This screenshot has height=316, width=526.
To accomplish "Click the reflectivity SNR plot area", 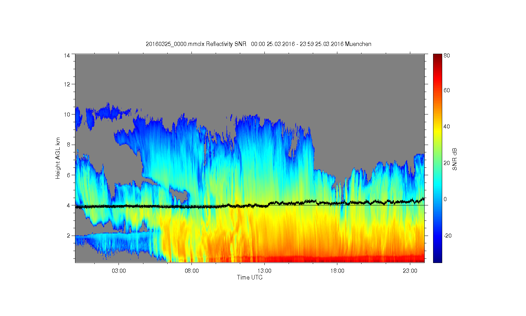I will coord(250,158).
